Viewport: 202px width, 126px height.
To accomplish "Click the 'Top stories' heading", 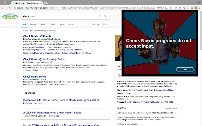I will click(29, 93).
